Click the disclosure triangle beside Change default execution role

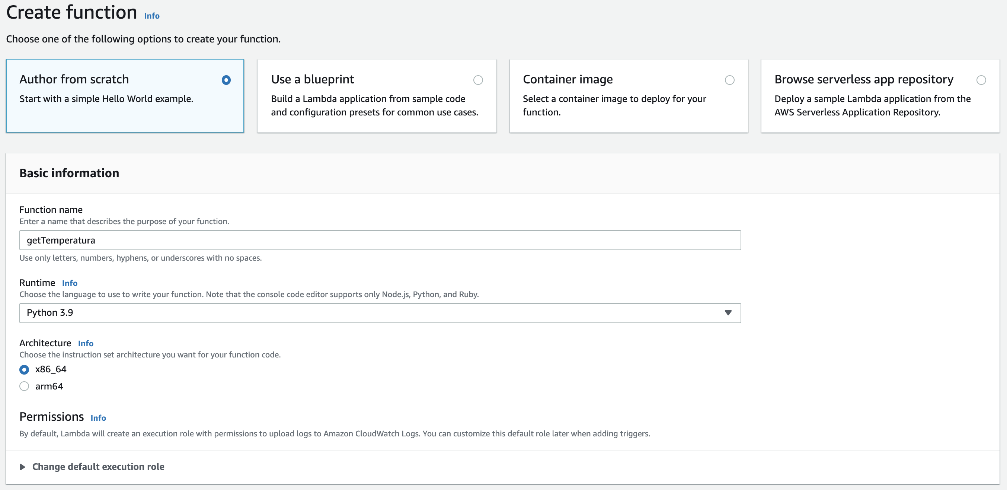tap(22, 467)
